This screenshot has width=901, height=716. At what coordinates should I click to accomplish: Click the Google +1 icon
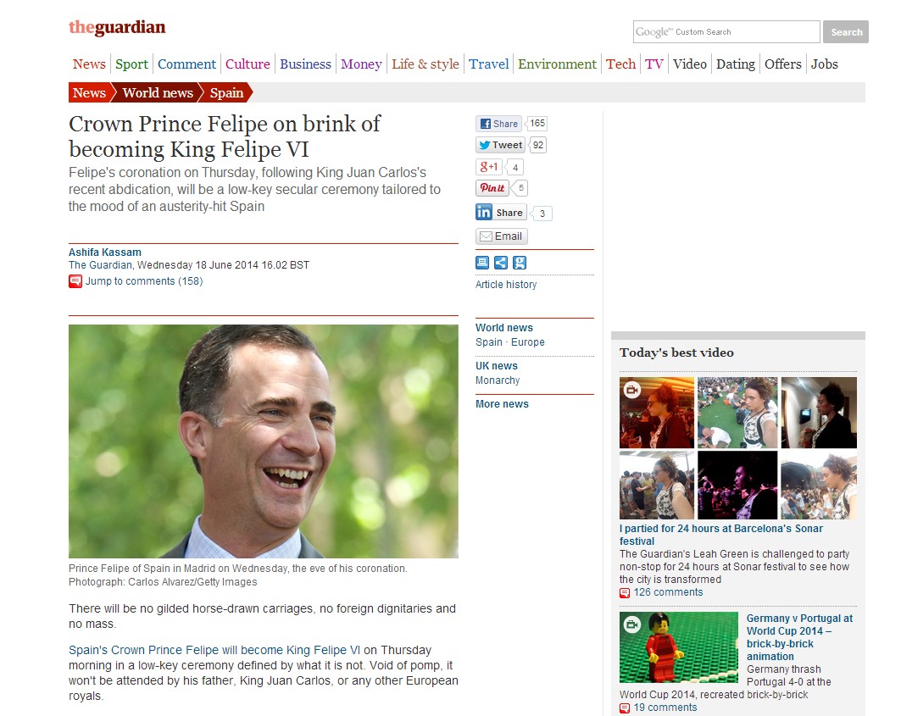(489, 167)
